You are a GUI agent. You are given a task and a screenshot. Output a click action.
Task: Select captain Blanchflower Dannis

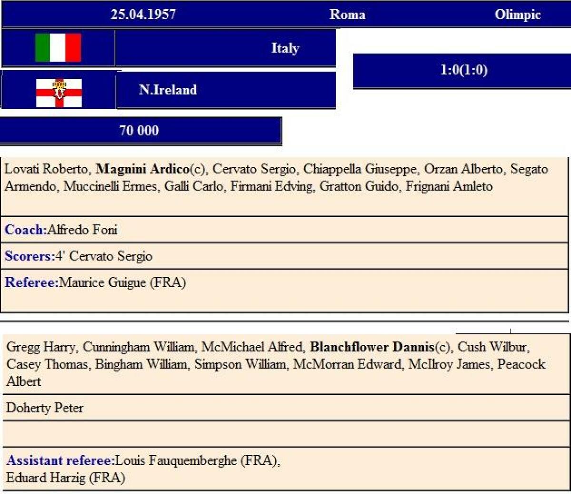click(x=372, y=347)
